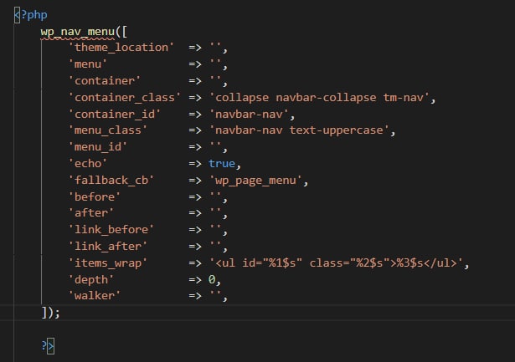Click the 'fallback_cb' key
The image size is (515, 362).
[x=111, y=180]
